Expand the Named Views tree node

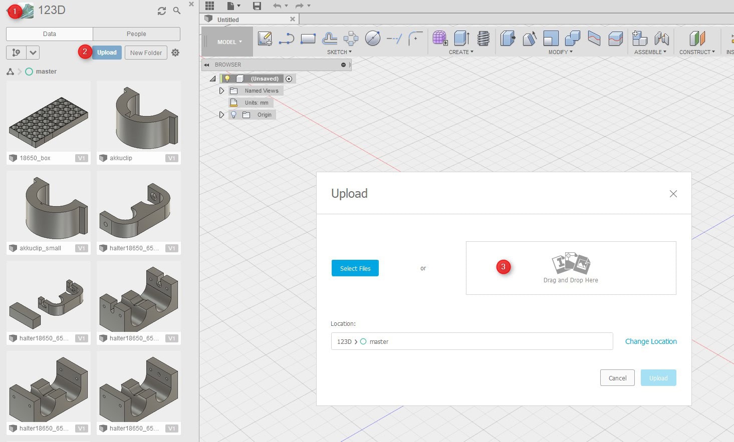[x=221, y=91]
